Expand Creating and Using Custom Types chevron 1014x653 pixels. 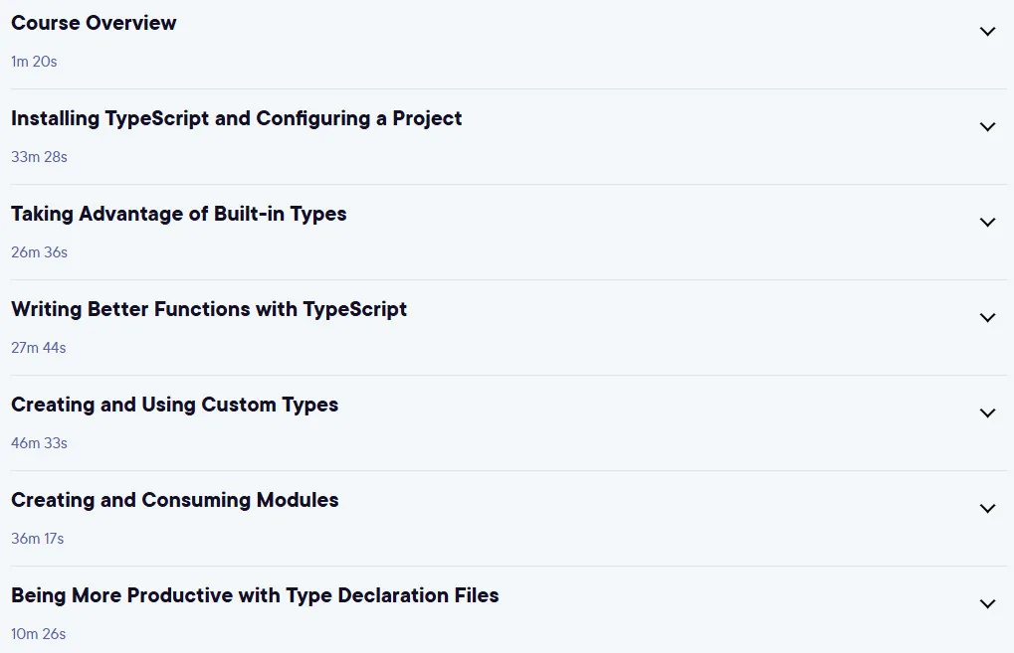point(987,412)
